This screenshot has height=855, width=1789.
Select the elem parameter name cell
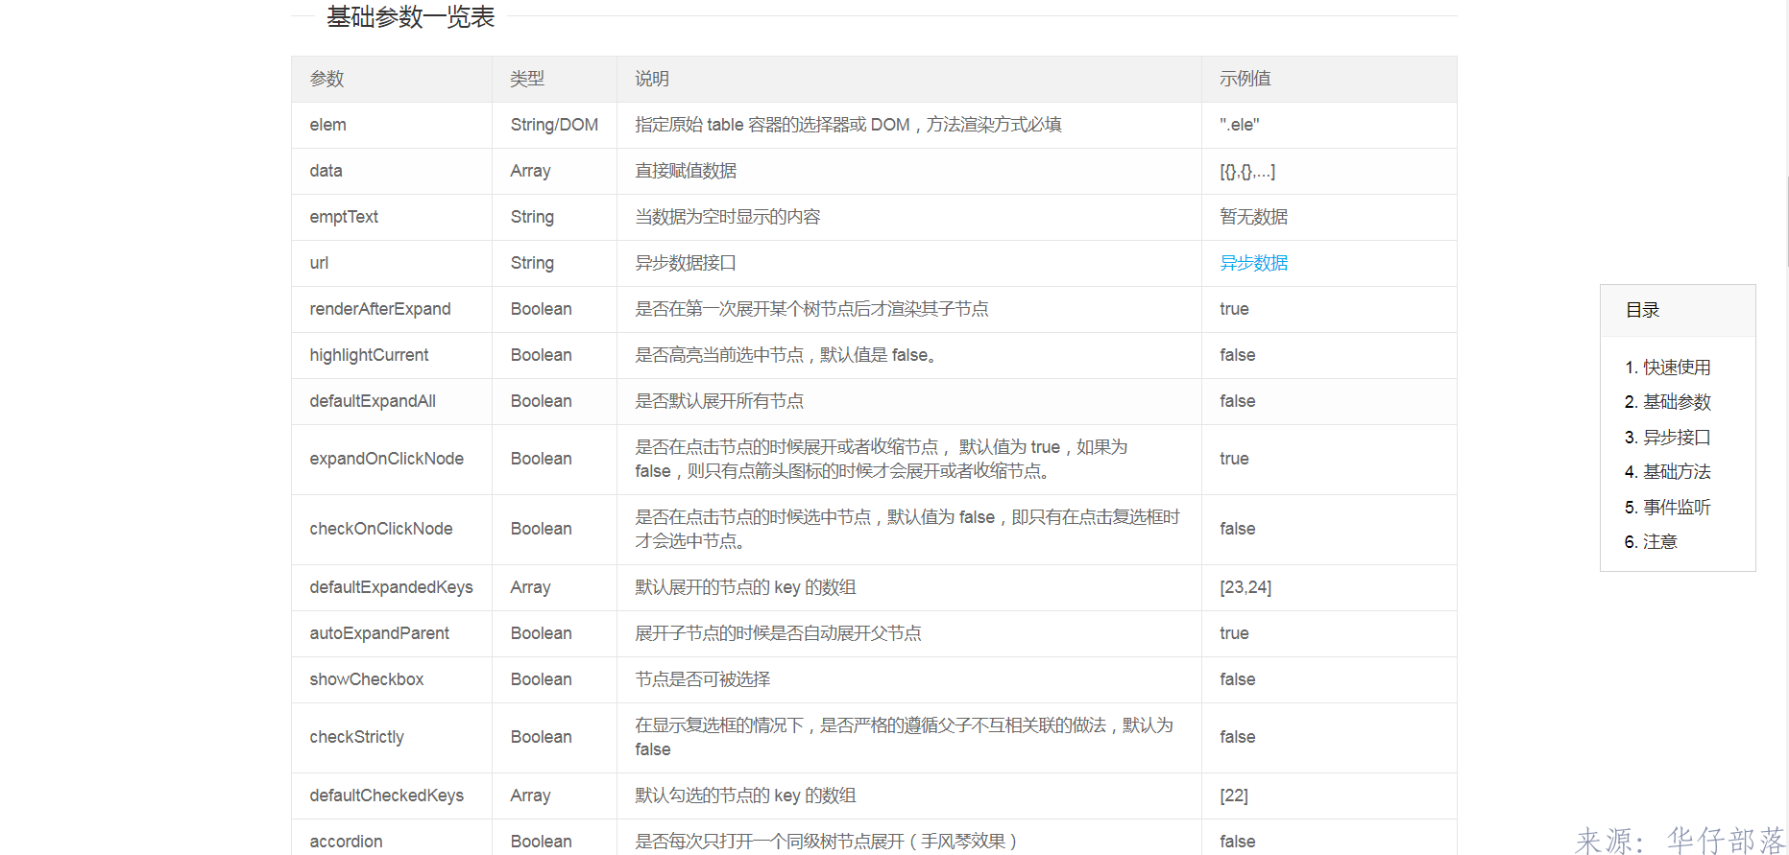pos(327,125)
